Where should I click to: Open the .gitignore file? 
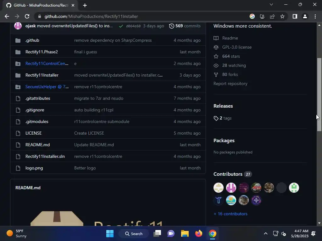[x=35, y=110]
